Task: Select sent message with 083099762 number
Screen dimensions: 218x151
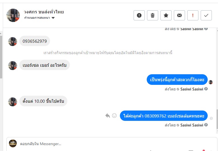Action: tap(163, 116)
